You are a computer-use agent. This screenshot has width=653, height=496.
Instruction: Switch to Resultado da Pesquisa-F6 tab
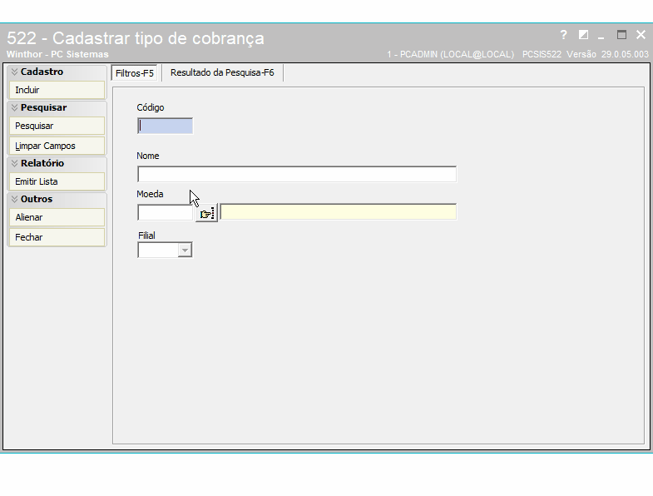[222, 72]
